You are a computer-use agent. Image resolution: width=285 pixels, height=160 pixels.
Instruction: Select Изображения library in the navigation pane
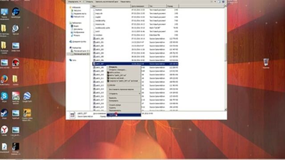tap(77, 32)
